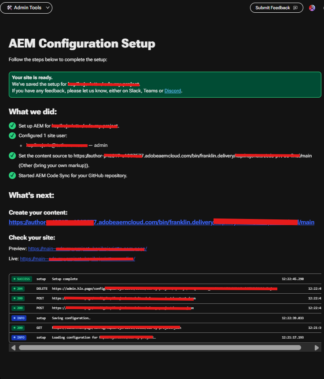Click the 'Your site is ready.' message
This screenshot has height=379, width=324.
32,77
